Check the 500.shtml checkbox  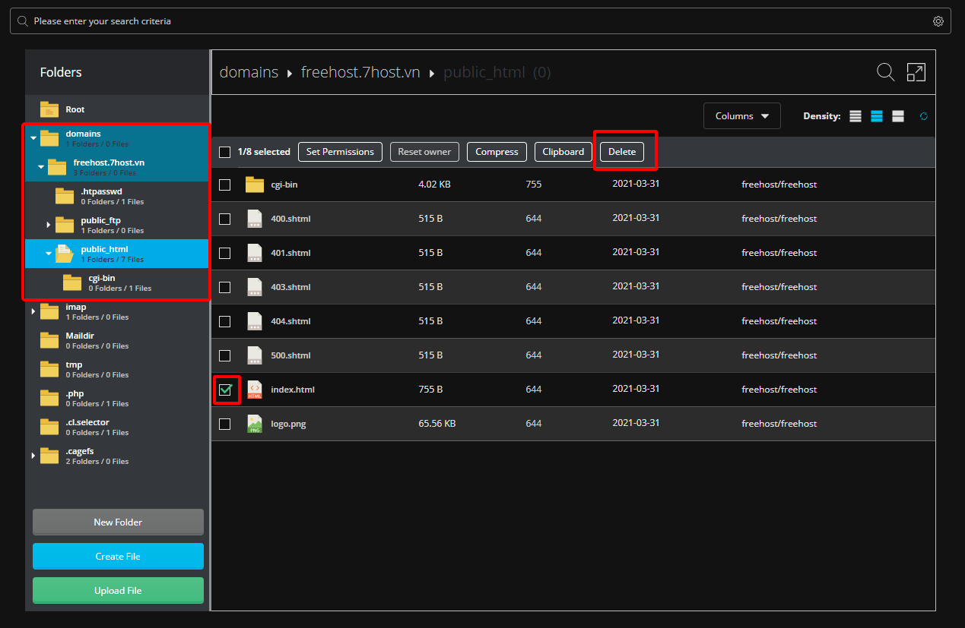224,355
